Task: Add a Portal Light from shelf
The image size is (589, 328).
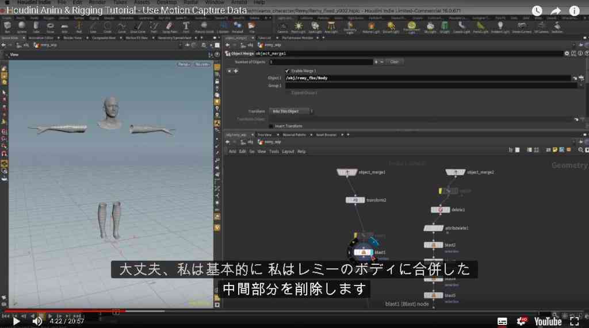Action: [480, 27]
